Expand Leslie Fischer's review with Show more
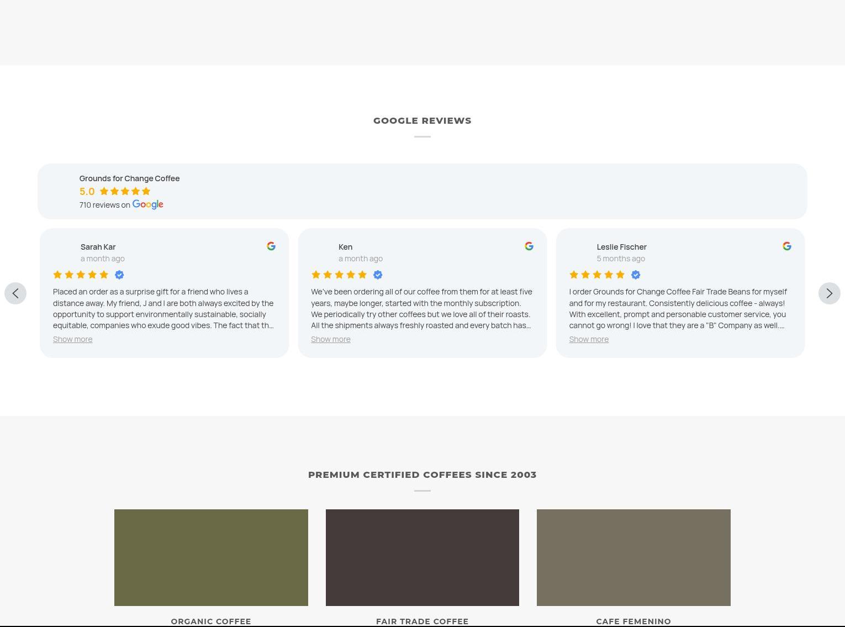 point(589,339)
